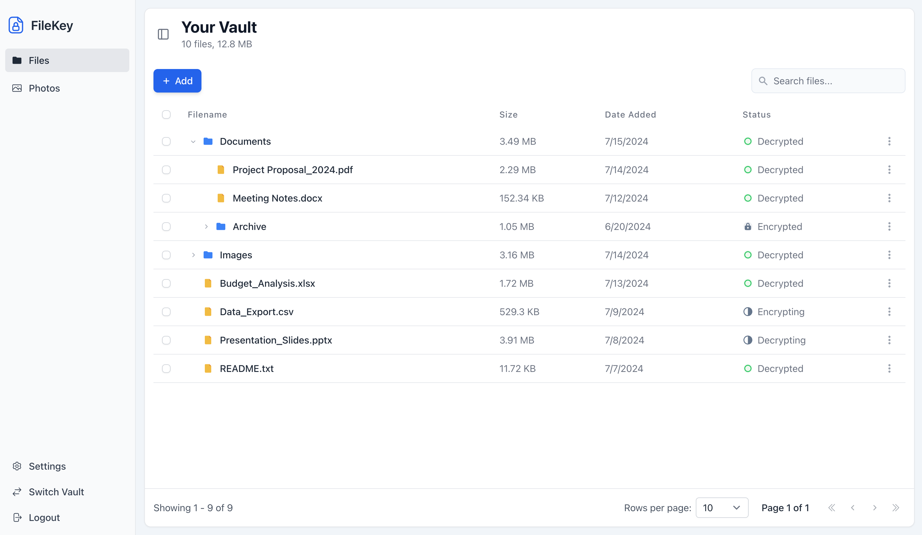Click the lock icon beside Archive's Encrypted status
The width and height of the screenshot is (922, 535).
[747, 227]
